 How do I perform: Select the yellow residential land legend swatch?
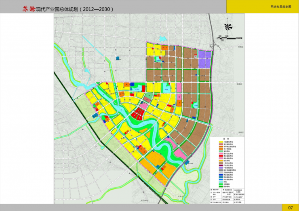pyautogui.click(x=221, y=142)
